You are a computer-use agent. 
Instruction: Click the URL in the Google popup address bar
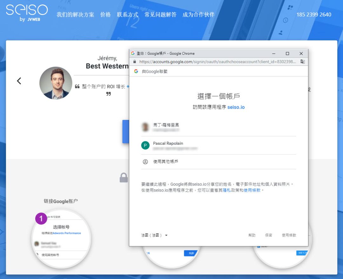(218, 62)
